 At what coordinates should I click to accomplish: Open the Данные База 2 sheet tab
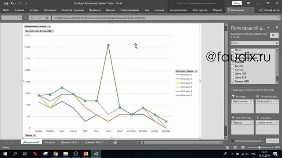coord(94,142)
